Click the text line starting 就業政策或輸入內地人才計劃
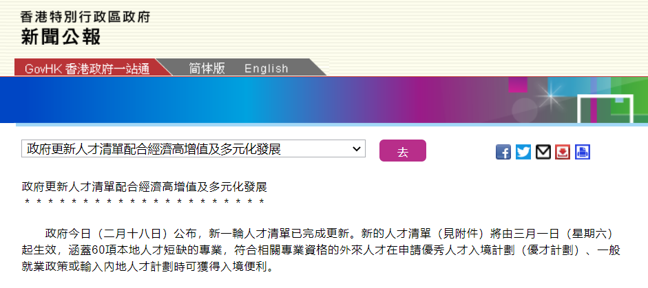Screen dimensions: 648x288 point(148,267)
